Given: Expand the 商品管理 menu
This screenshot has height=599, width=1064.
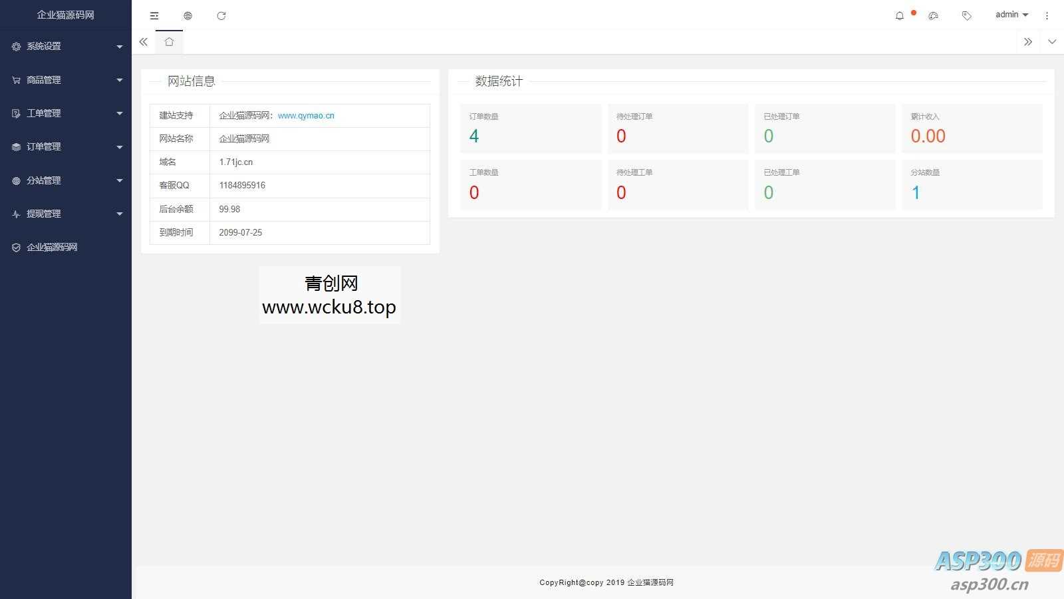Looking at the screenshot, I should click(x=66, y=80).
